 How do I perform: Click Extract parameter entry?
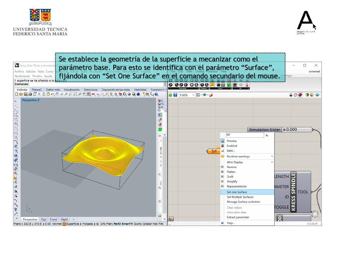pyautogui.click(x=247, y=217)
